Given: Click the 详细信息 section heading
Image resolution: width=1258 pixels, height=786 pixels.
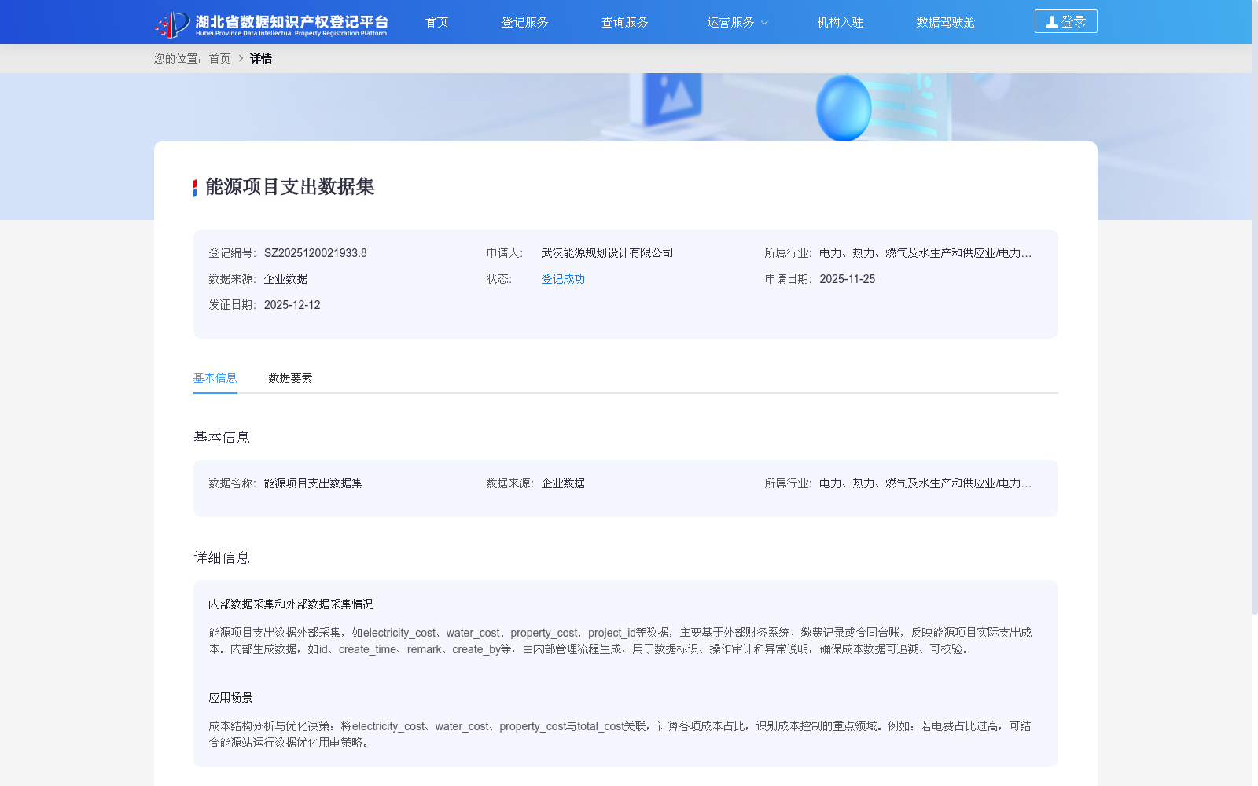Looking at the screenshot, I should coord(222,557).
